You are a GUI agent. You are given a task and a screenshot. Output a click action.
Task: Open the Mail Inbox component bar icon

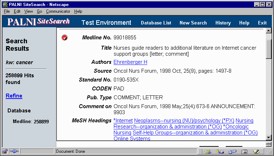pos(220,151)
